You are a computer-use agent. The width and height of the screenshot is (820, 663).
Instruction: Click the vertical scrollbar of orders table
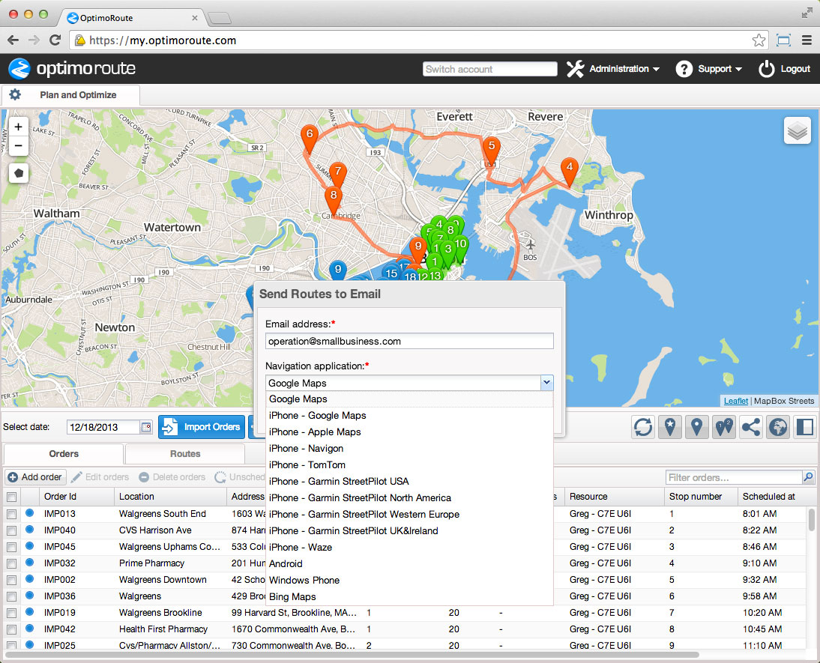[x=811, y=518]
